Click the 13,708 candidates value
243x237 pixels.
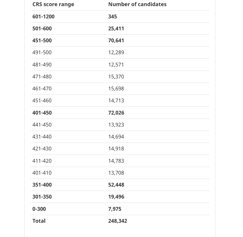[x=116, y=173]
